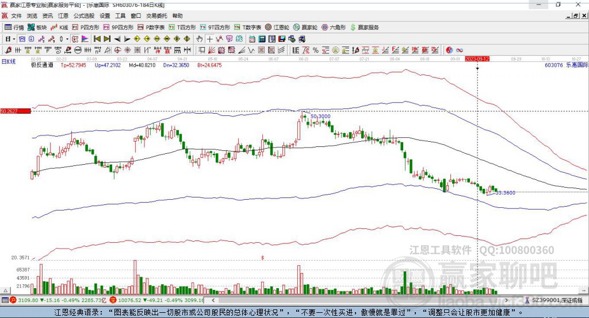This screenshot has width=589, height=318.
Task: Click the 沪 index status icon
Action: pyautogui.click(x=13, y=300)
